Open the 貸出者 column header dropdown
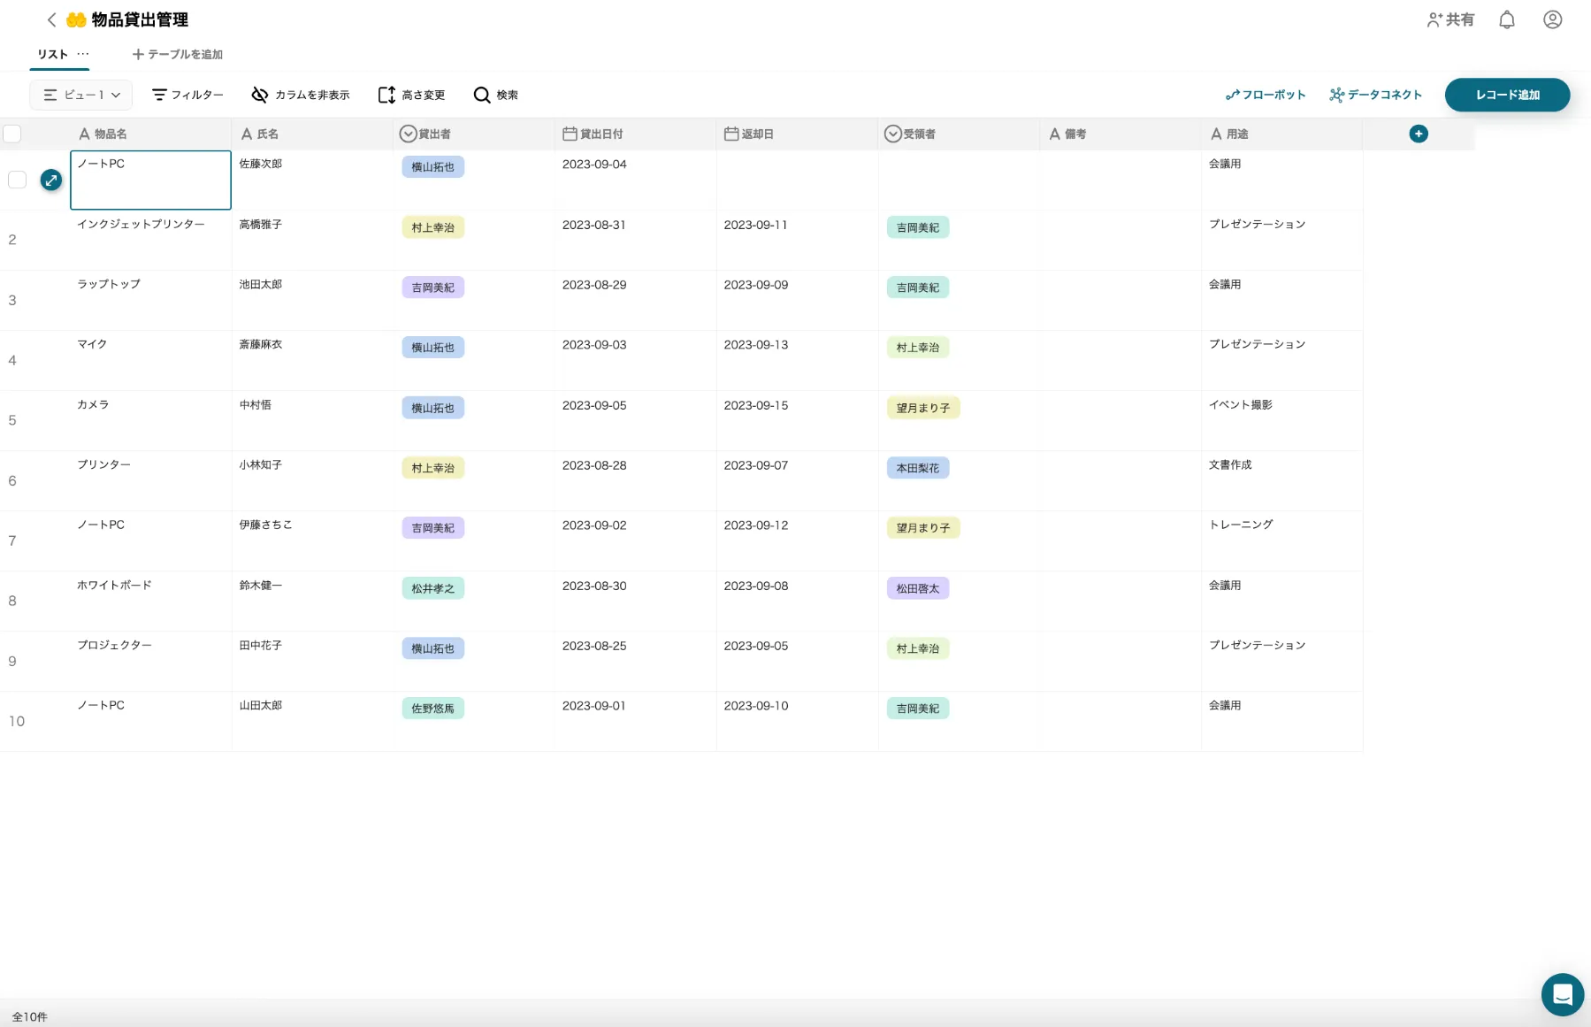The width and height of the screenshot is (1591, 1027). [408, 134]
